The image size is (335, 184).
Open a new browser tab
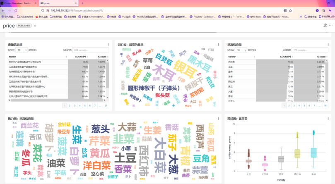(x=82, y=3)
